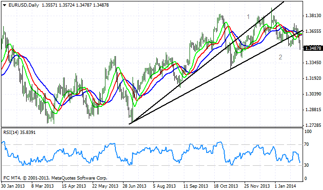Click the EURUSD,Daily chart title
This screenshot has height=190, width=323.
[24, 5]
